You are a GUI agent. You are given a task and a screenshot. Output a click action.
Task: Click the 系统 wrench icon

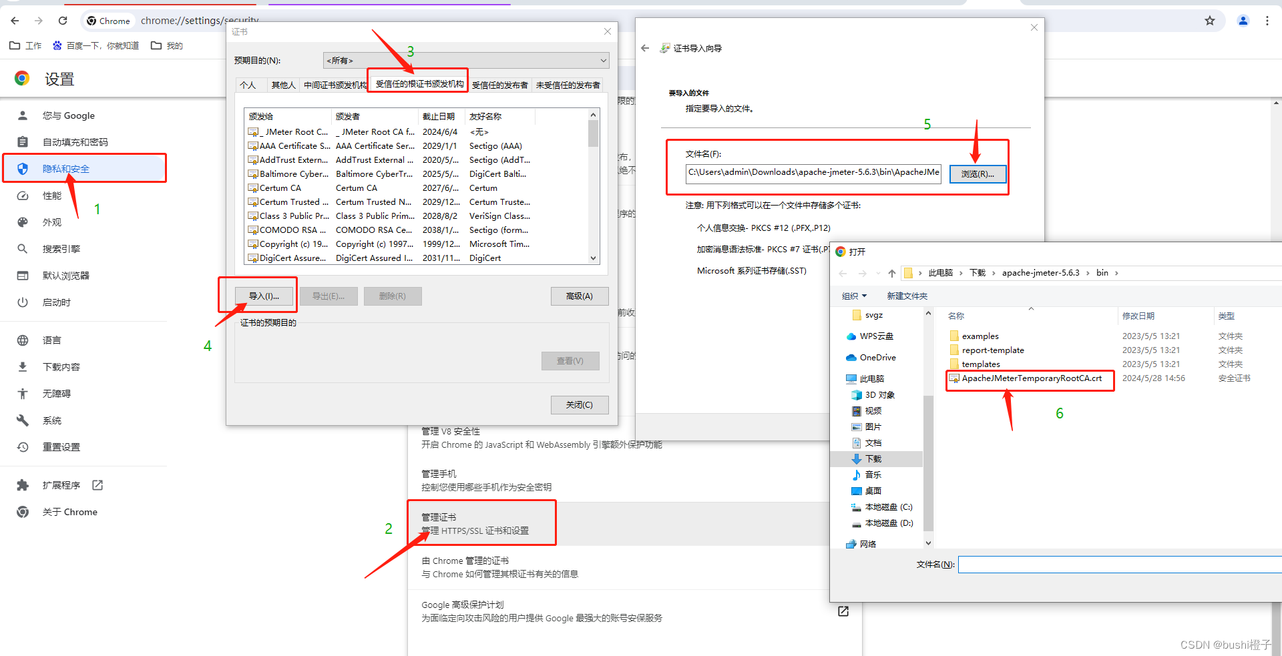[x=23, y=420]
